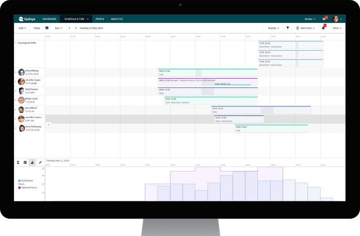The width and height of the screenshot is (360, 236).
Task: Go to previous day arrow
Action: (69, 28)
